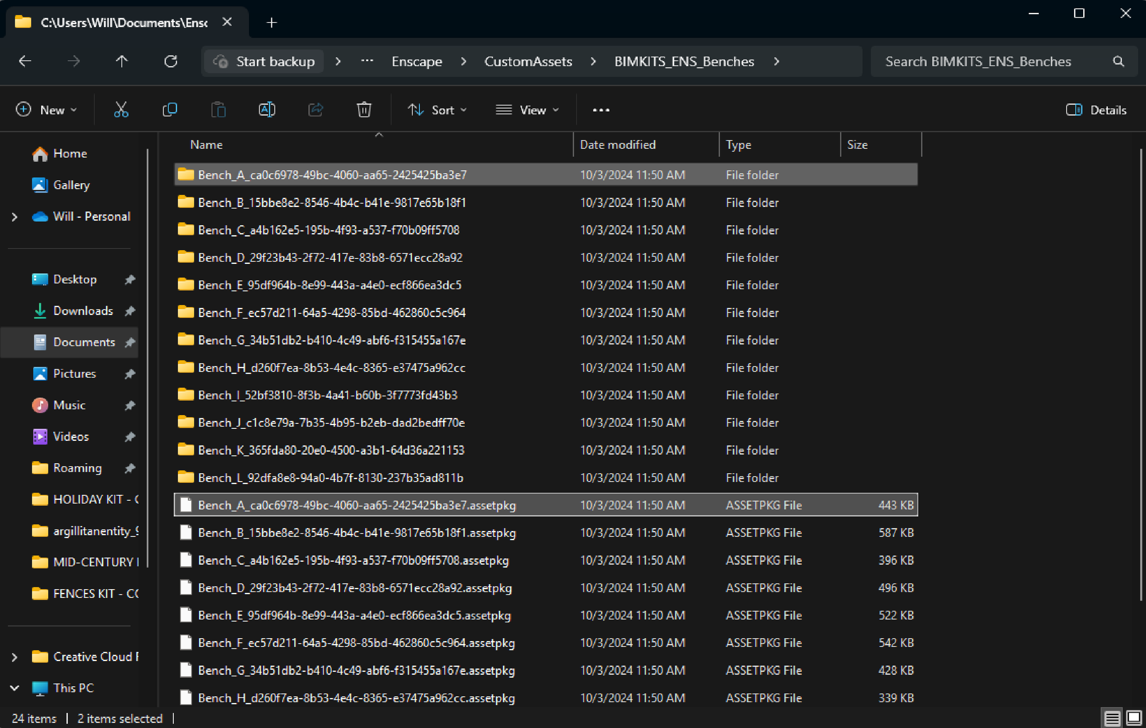Navigate up one folder level
The width and height of the screenshot is (1146, 728).
(122, 61)
